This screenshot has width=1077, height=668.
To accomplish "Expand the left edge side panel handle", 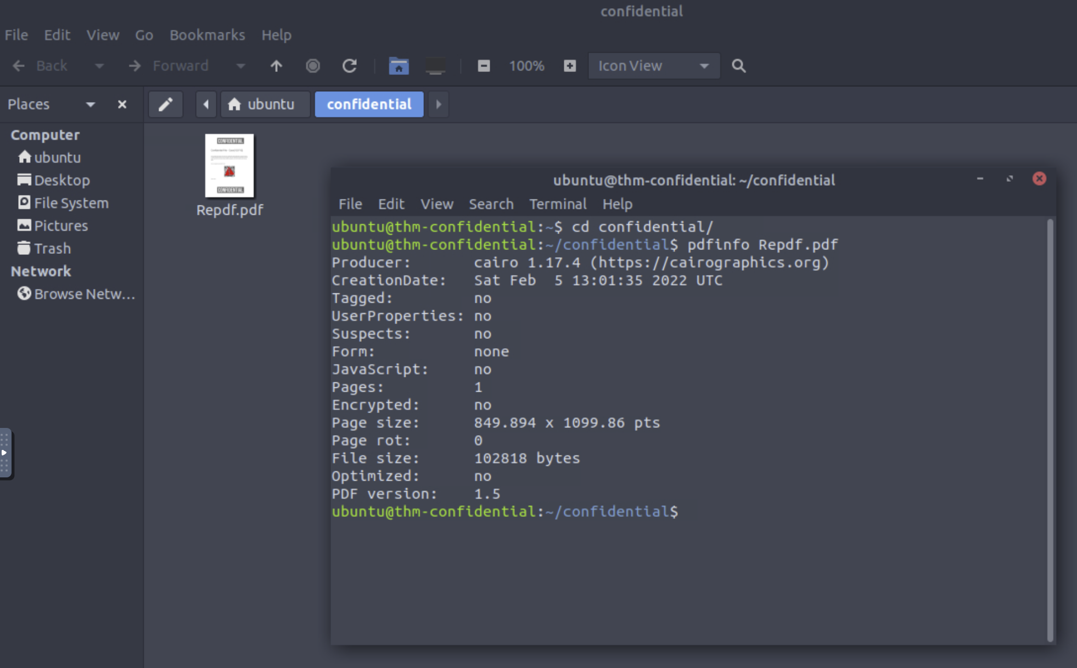I will pos(5,453).
